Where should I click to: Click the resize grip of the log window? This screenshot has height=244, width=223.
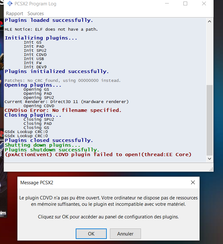211,169
